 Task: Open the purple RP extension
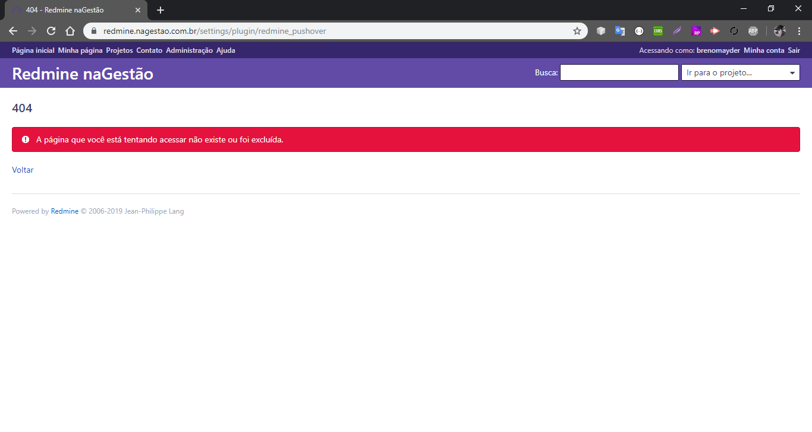696,31
